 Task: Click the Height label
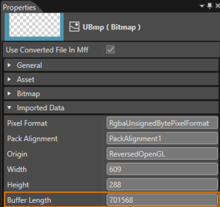(x=18, y=185)
